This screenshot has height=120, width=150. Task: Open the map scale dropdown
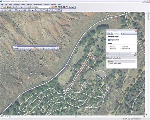(x=50, y=7)
